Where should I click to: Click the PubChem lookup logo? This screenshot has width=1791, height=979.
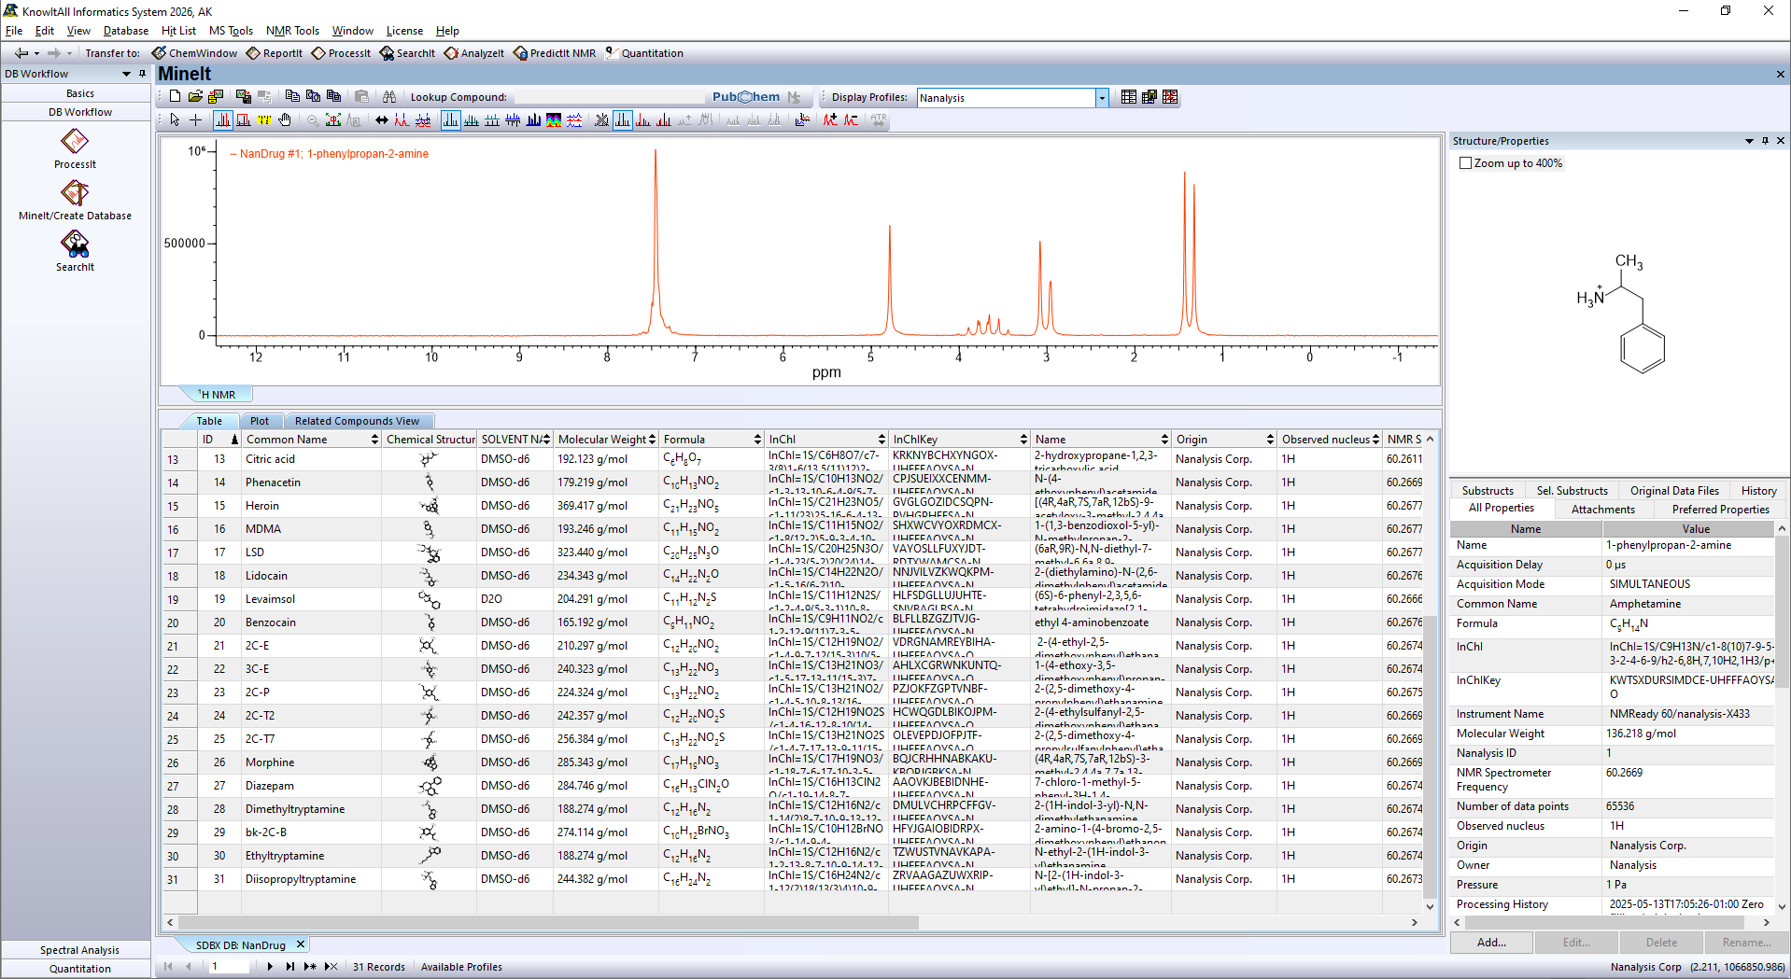pyautogui.click(x=745, y=96)
